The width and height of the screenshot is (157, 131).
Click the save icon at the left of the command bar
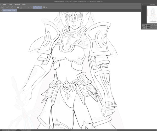(2, 7)
